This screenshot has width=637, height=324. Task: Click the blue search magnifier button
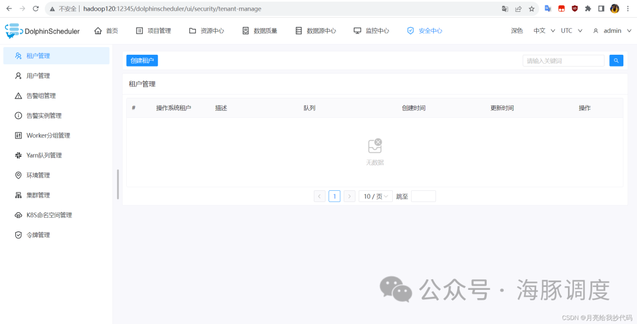pyautogui.click(x=616, y=61)
